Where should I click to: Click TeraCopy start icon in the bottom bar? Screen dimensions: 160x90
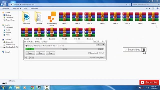(29, 57)
